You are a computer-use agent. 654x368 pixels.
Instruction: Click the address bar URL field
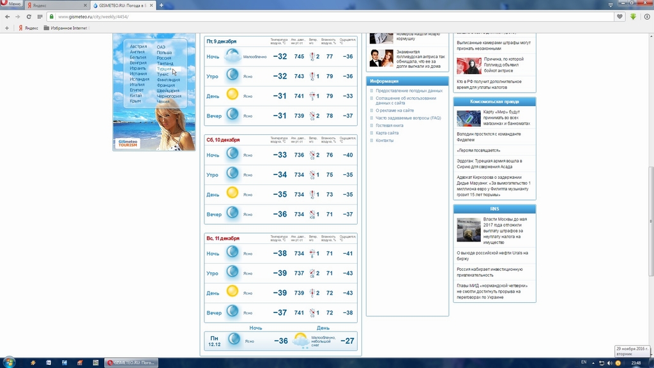click(x=319, y=17)
